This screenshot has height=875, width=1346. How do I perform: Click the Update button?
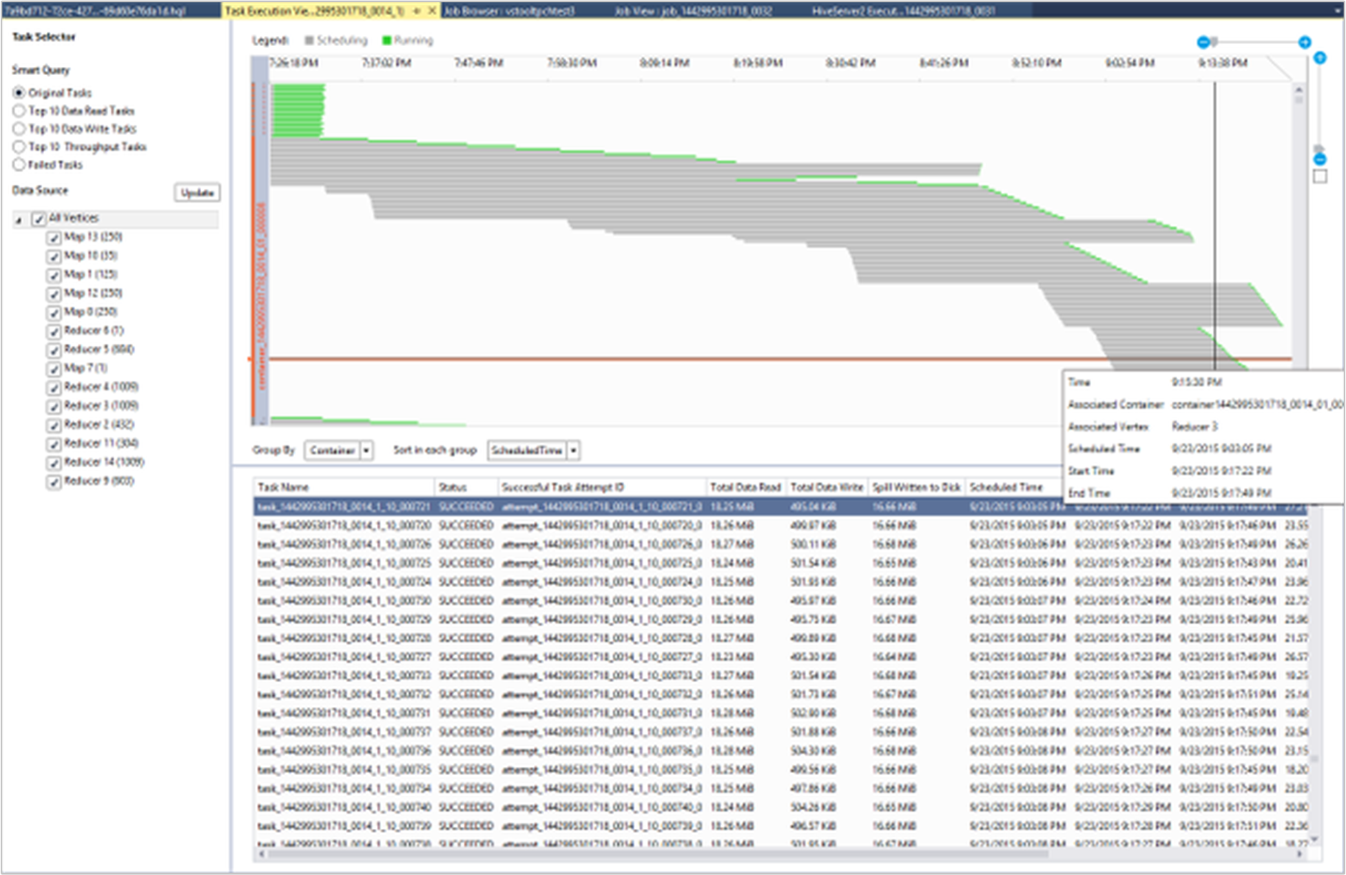pyautogui.click(x=195, y=192)
